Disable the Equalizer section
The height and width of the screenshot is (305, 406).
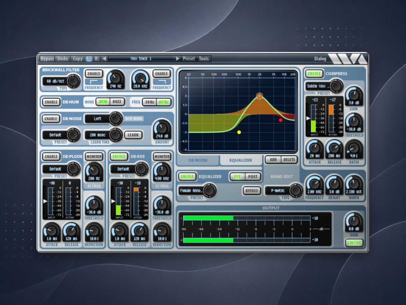[187, 177]
